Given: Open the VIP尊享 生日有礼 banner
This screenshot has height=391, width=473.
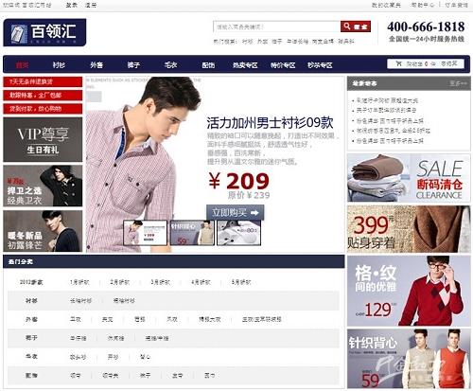Looking at the screenshot, I should point(43,139).
